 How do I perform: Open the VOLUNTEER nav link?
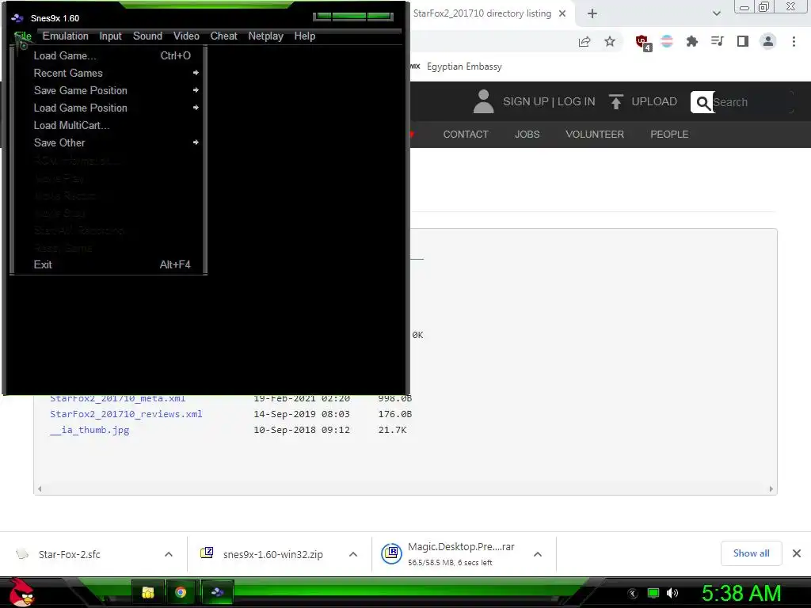(x=594, y=135)
